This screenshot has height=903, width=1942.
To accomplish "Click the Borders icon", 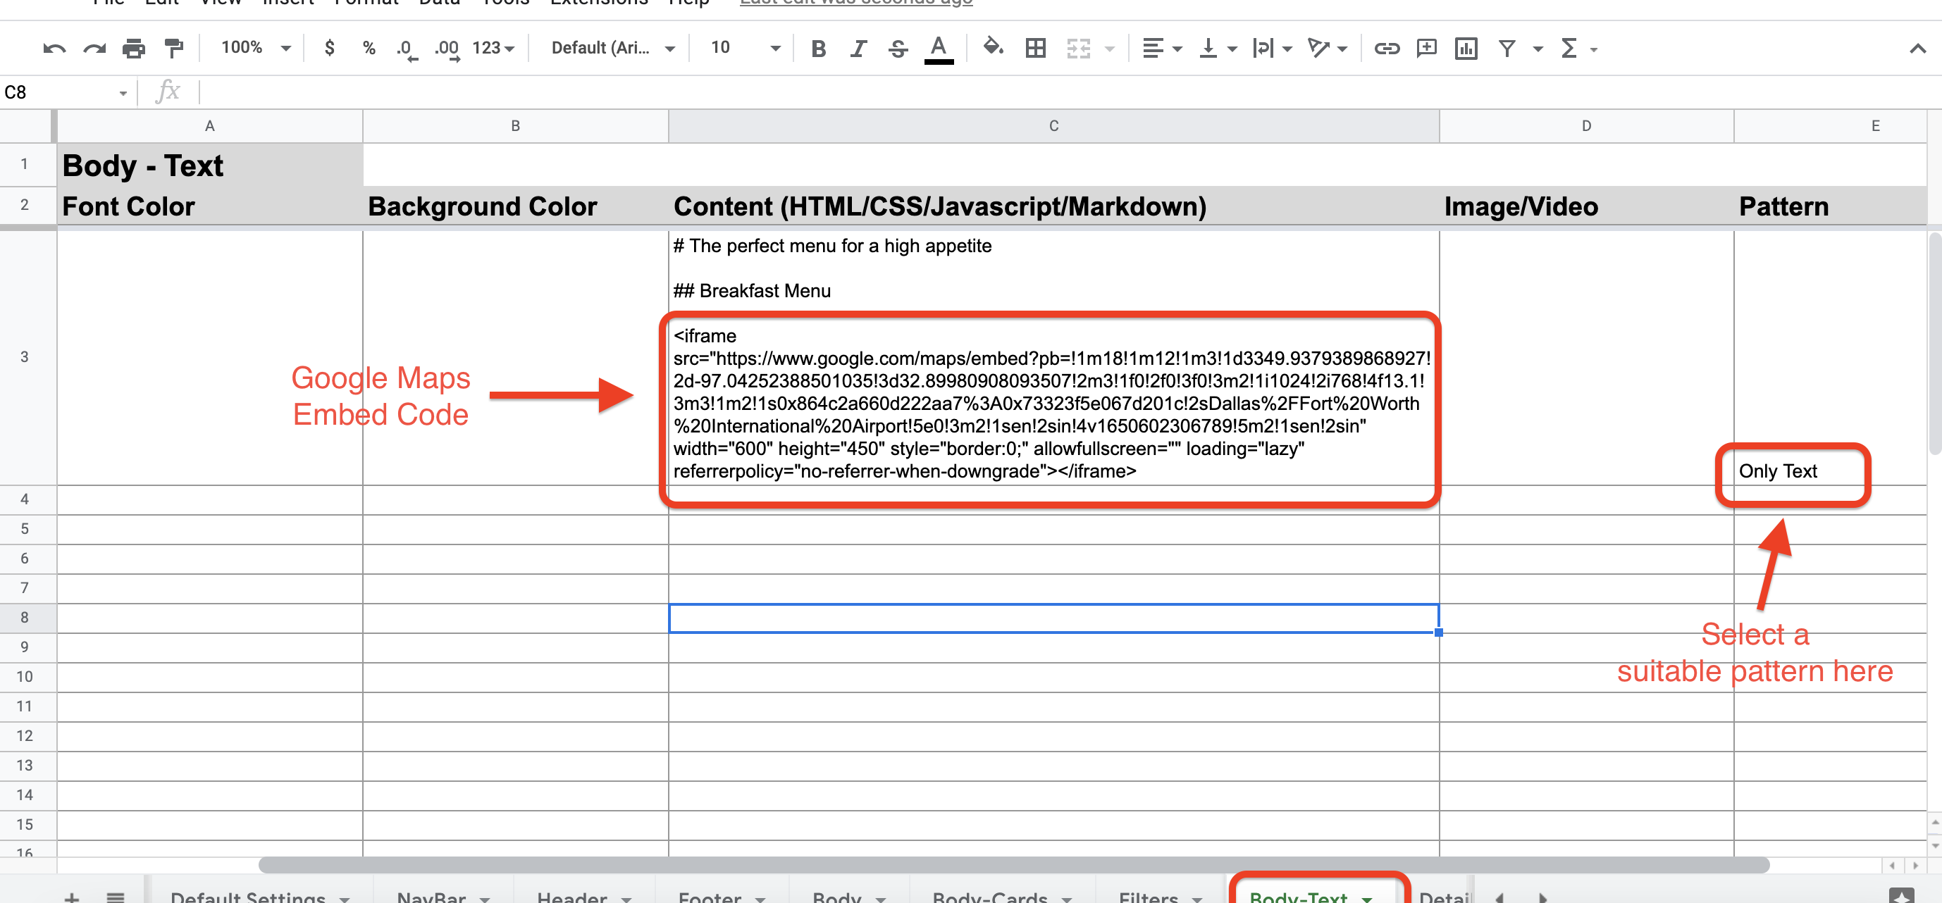I will pyautogui.click(x=1035, y=49).
